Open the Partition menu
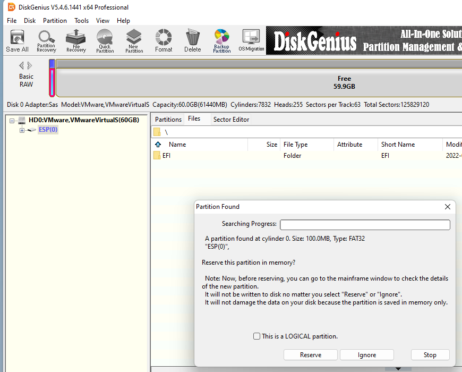This screenshot has width=462, height=372. [x=55, y=21]
